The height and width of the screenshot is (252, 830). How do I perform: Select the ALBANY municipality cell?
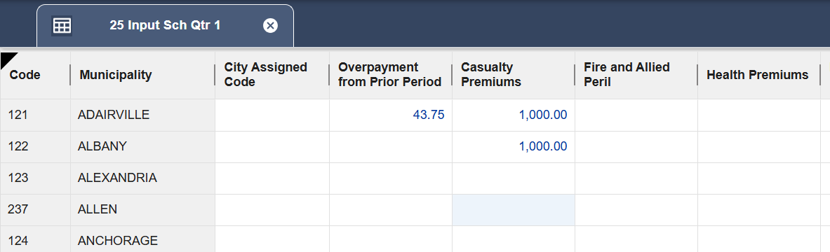click(x=142, y=147)
